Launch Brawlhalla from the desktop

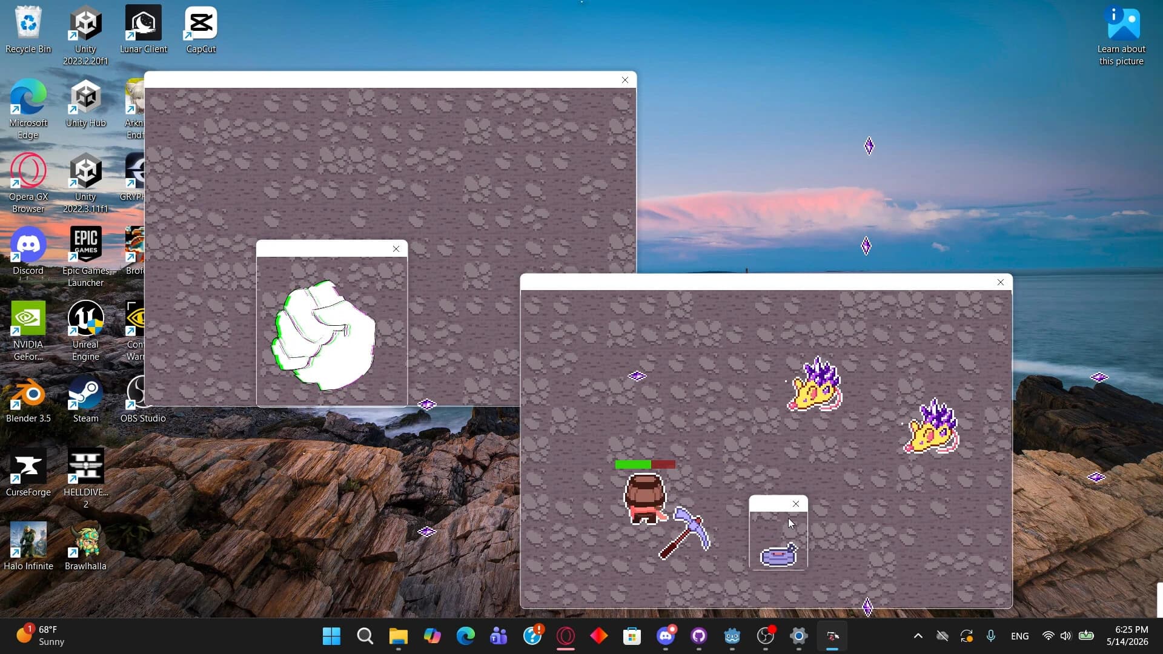point(85,547)
